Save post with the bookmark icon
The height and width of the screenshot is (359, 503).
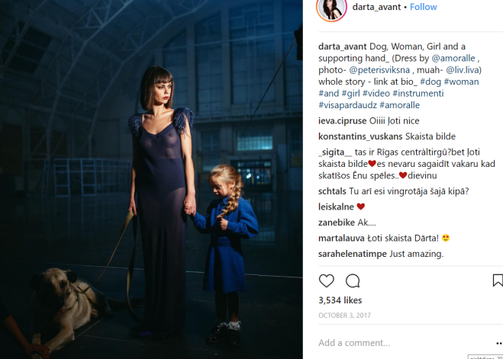pyautogui.click(x=498, y=280)
